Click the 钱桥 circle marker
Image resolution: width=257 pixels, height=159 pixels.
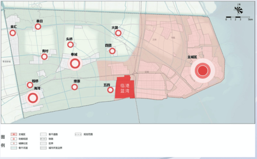point(30,85)
